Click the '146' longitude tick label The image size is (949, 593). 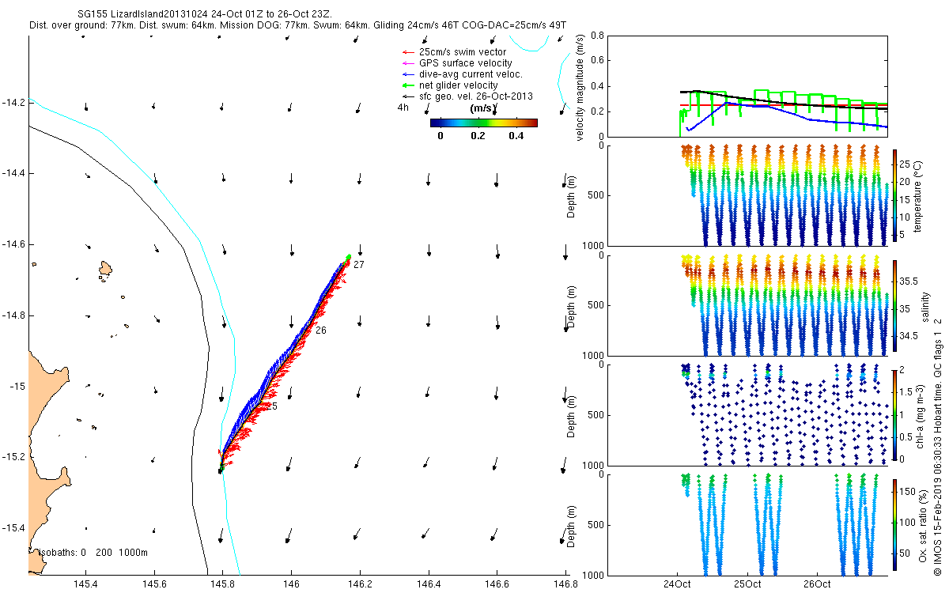point(291,584)
